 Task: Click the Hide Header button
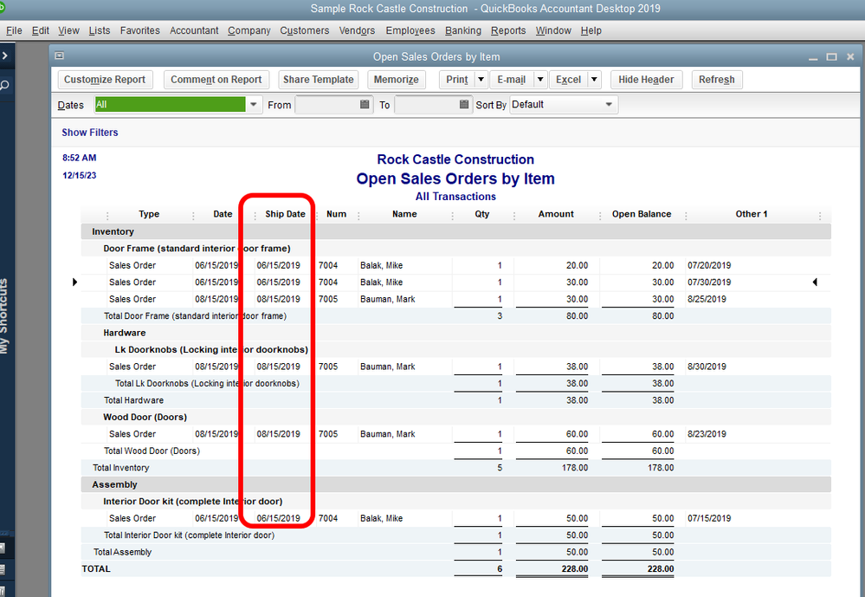coord(646,80)
